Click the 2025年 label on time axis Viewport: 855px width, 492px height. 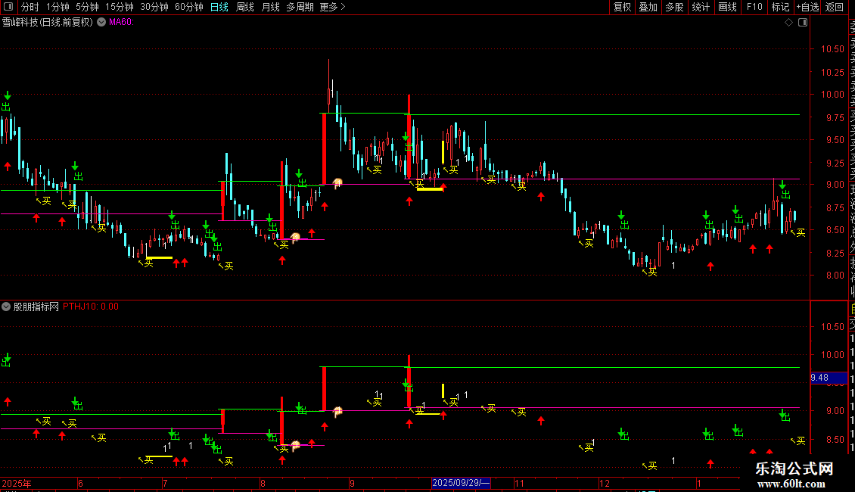pyautogui.click(x=17, y=483)
